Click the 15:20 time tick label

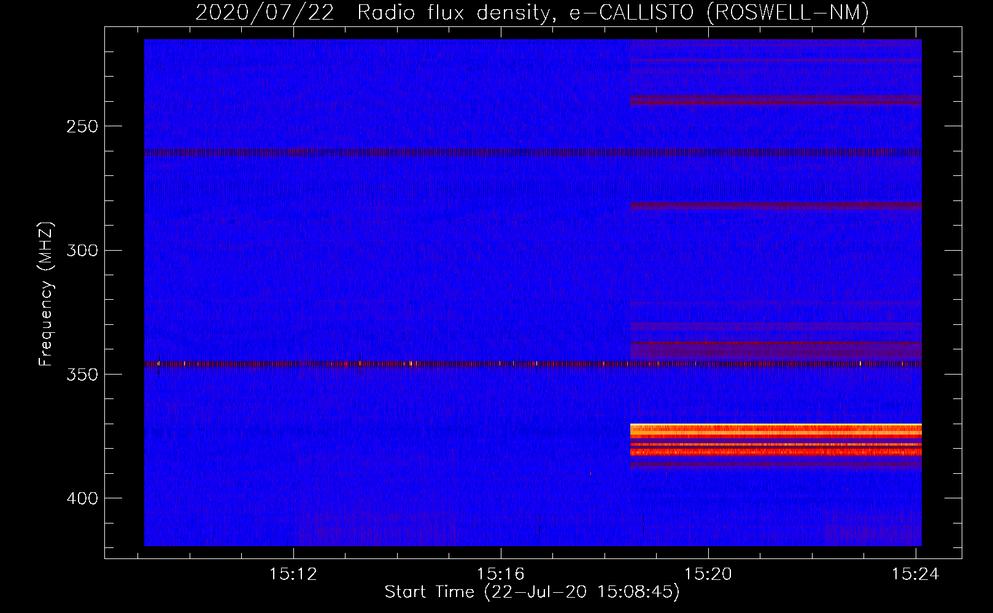pyautogui.click(x=708, y=574)
